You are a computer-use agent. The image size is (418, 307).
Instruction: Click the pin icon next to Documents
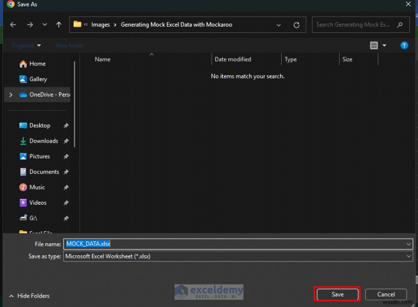tap(66, 172)
